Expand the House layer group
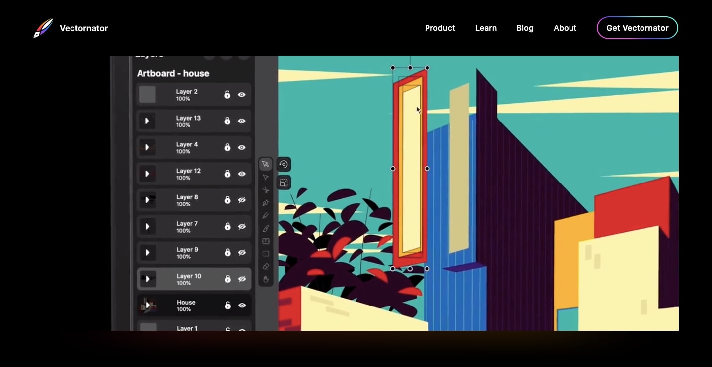712x367 pixels. (x=147, y=306)
